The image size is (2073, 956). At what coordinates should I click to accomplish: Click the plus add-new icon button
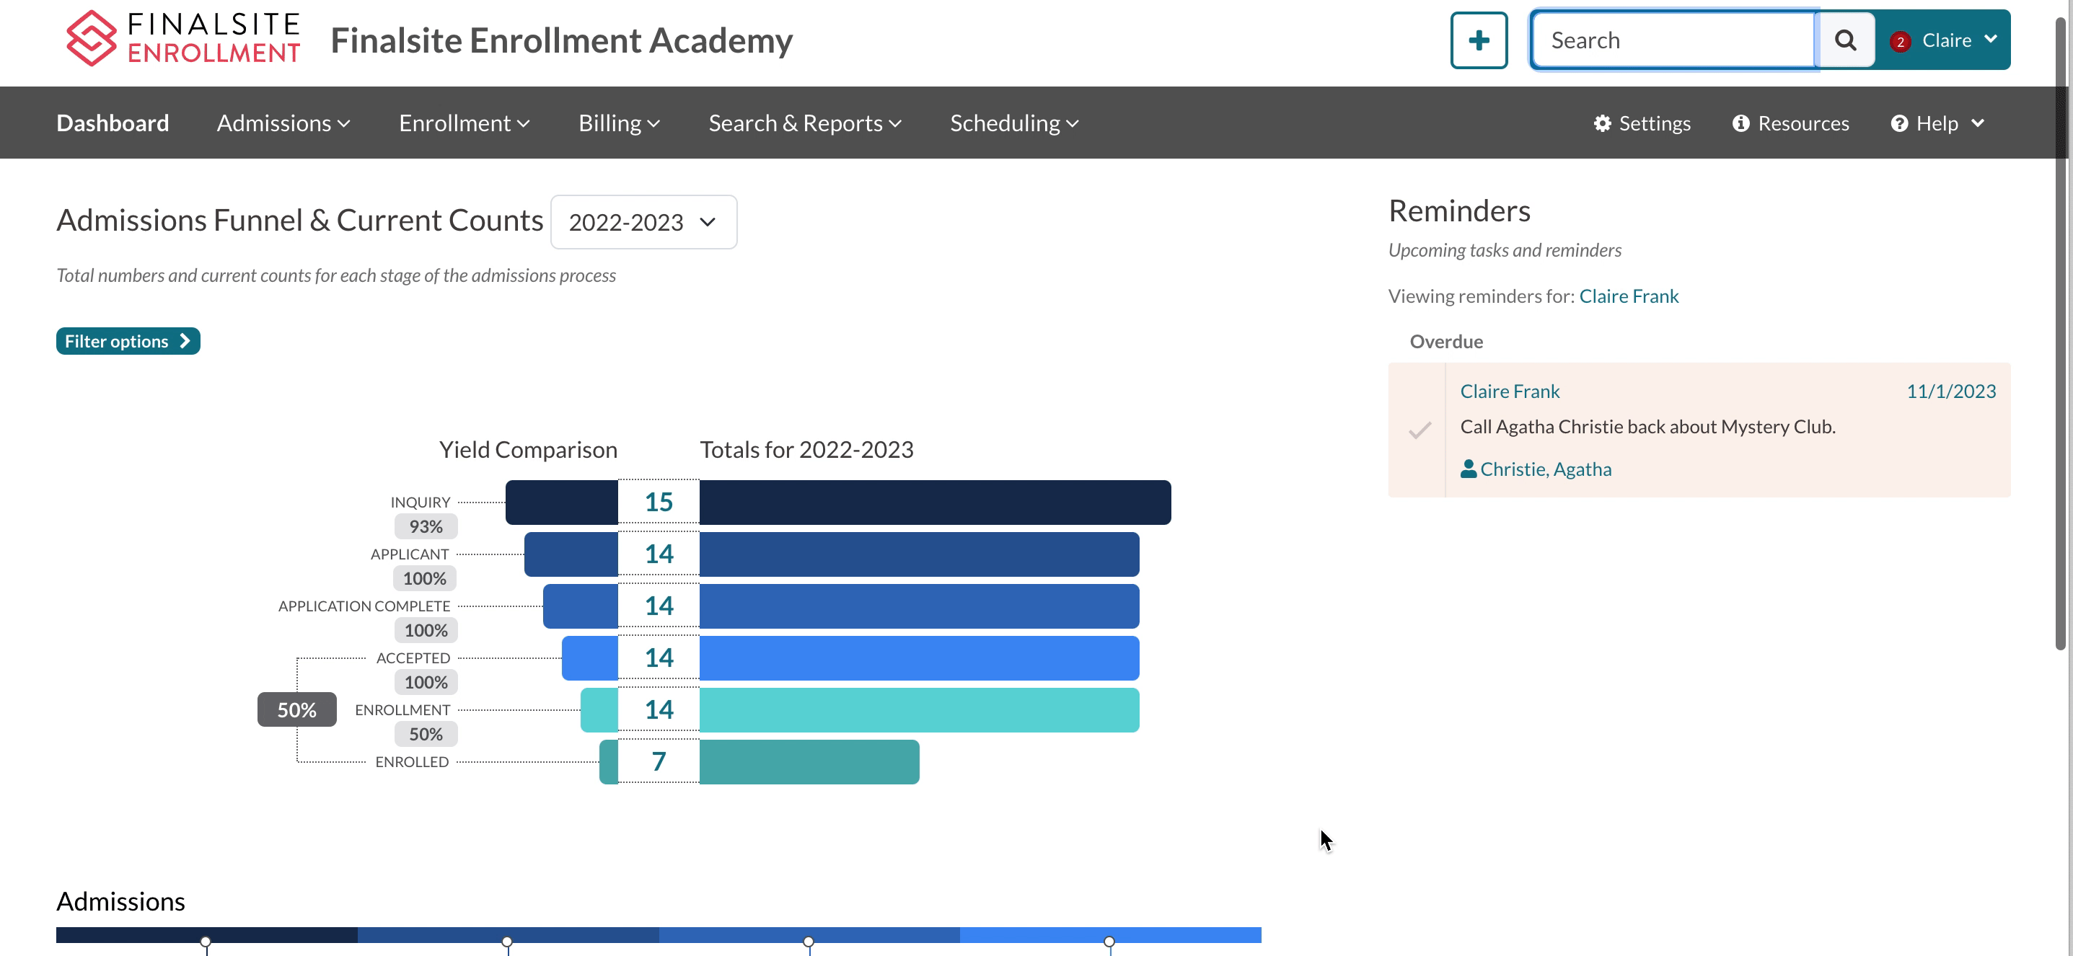coord(1479,40)
